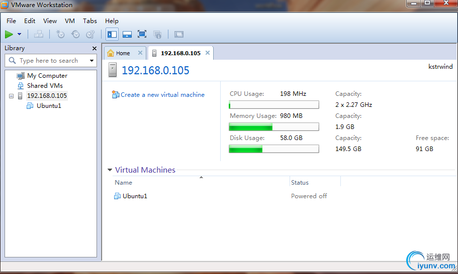This screenshot has height=274, width=458.
Task: Click the Shared VMs icon in Library
Action: (x=21, y=86)
